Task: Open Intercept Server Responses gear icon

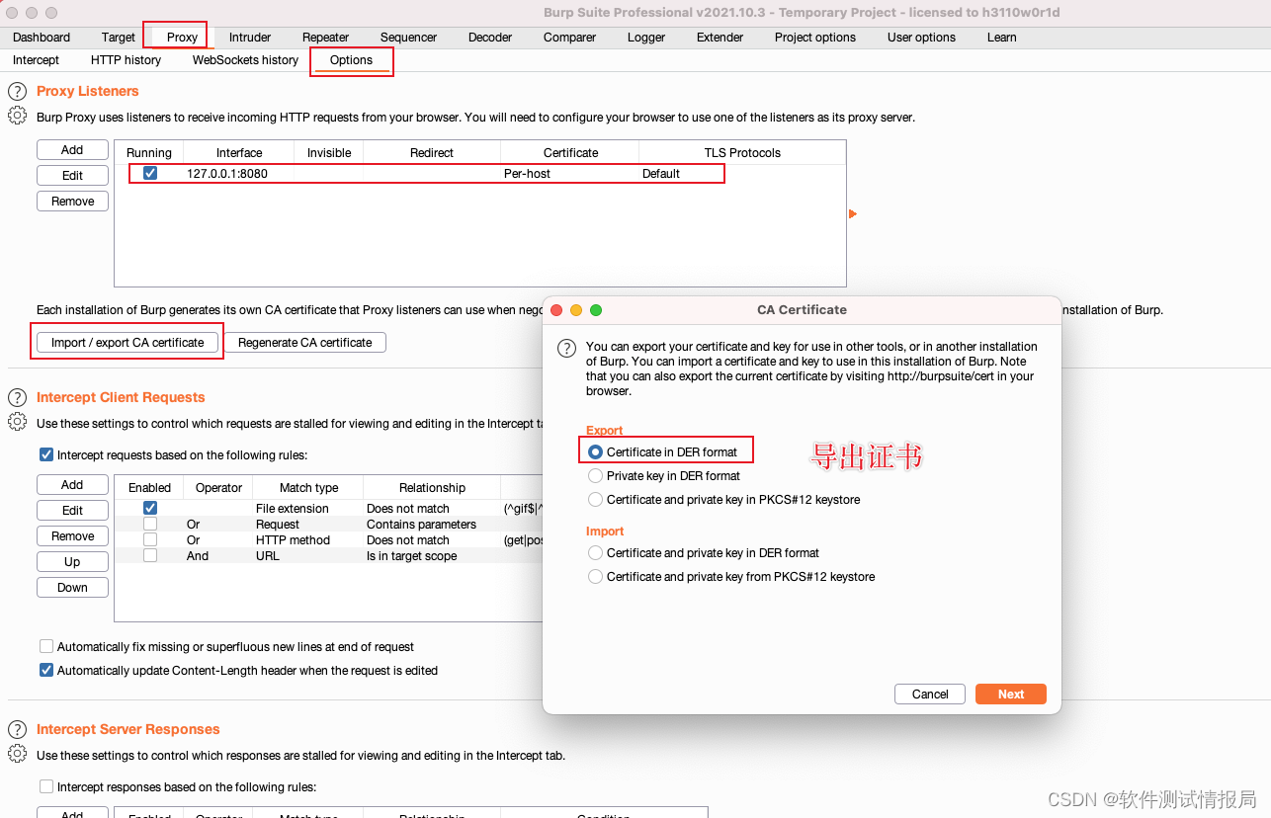Action: [17, 754]
